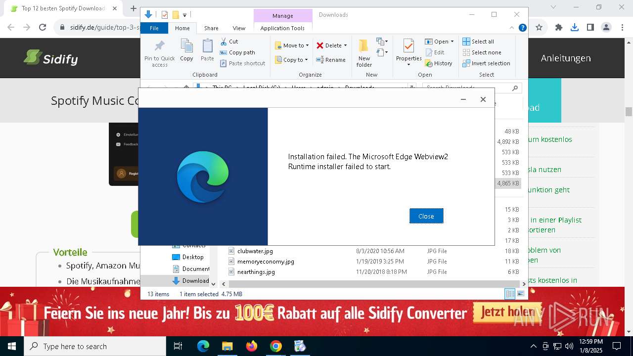Open the Move to dropdown
This screenshot has height=356, width=633.
click(292, 45)
